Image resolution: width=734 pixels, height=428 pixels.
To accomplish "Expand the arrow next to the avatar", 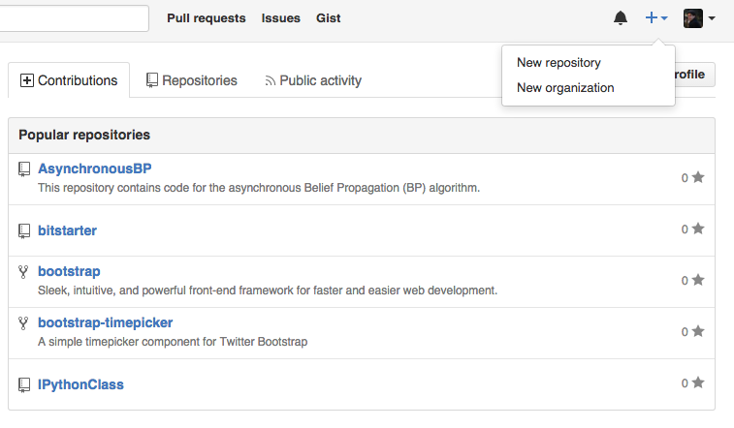I will [x=712, y=18].
